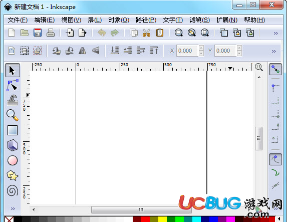The width and height of the screenshot is (287, 222).
Task: Pick the yellow swatch in palette
Action: pos(163,219)
